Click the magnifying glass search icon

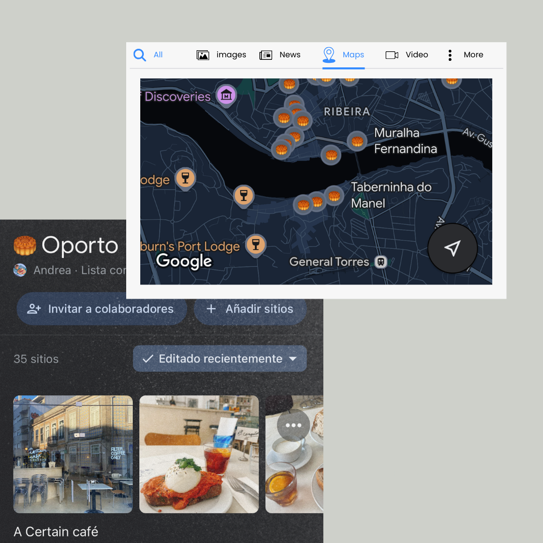[x=140, y=55]
